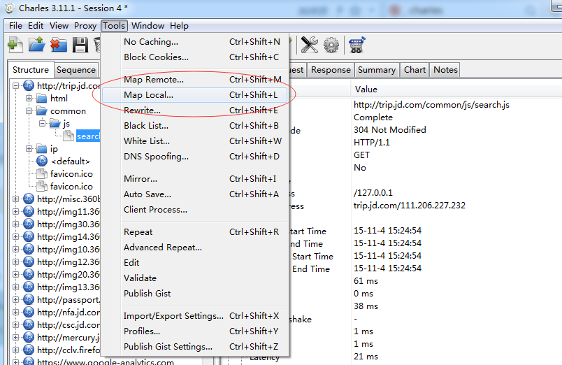Select White List menu entry

coord(194,141)
